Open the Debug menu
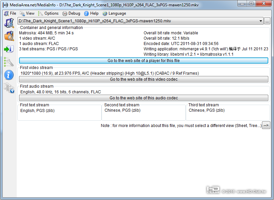Screen dimensions: 274x200 (x=71, y=13)
